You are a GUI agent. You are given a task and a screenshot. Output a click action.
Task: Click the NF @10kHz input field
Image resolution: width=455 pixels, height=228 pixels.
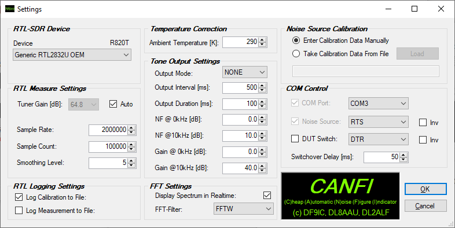[x=241, y=135]
